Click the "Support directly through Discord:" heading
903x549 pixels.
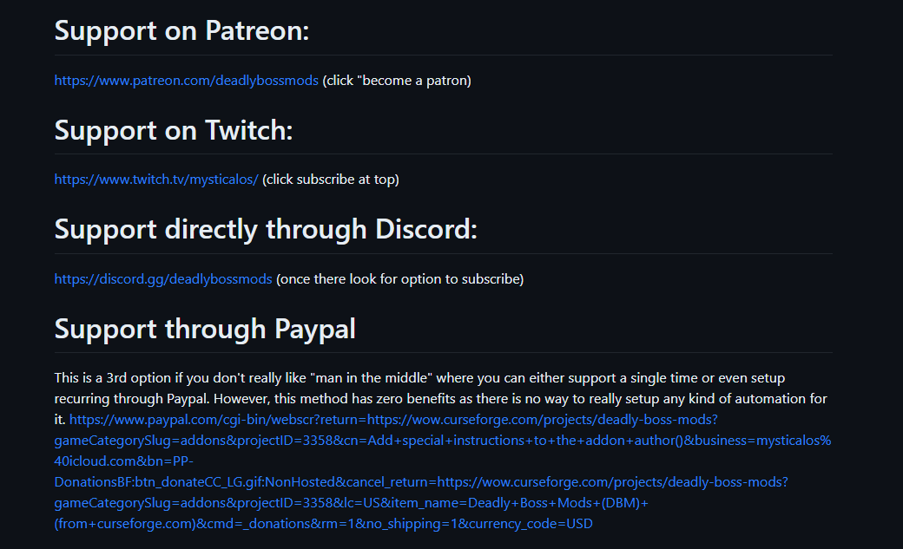266,230
